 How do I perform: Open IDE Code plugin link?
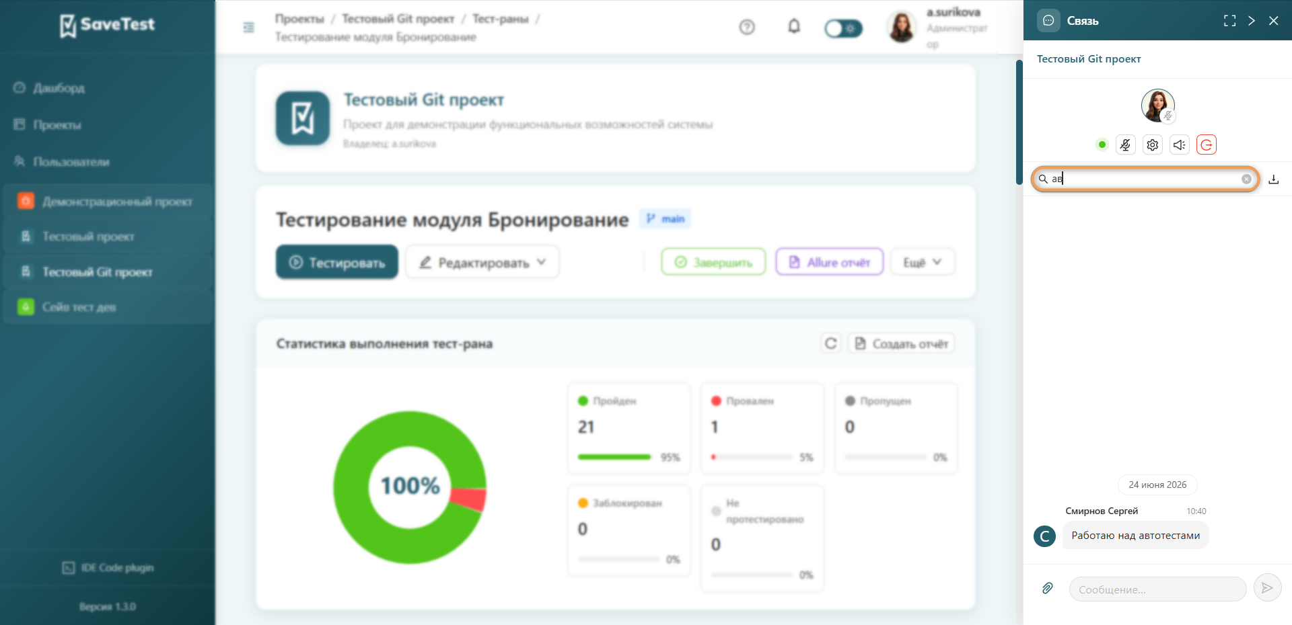click(x=108, y=568)
